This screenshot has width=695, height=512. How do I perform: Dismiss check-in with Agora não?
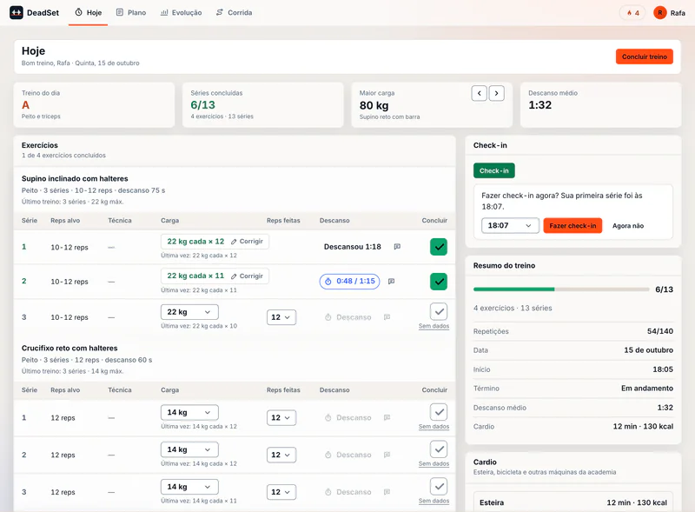pos(628,226)
